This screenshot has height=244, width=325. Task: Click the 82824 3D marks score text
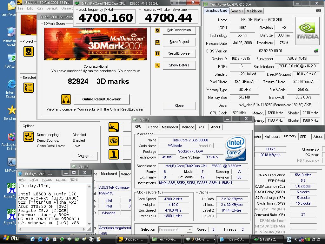click(98, 81)
